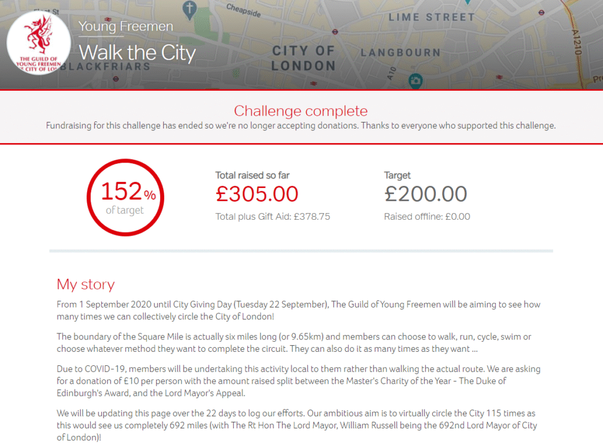603x446 pixels.
Task: Click the Blackfriars label on the map
Action: [x=106, y=66]
